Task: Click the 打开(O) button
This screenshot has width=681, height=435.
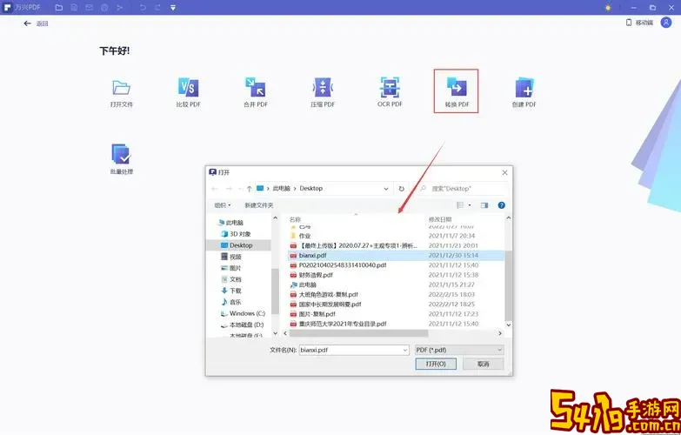Action: coord(436,364)
